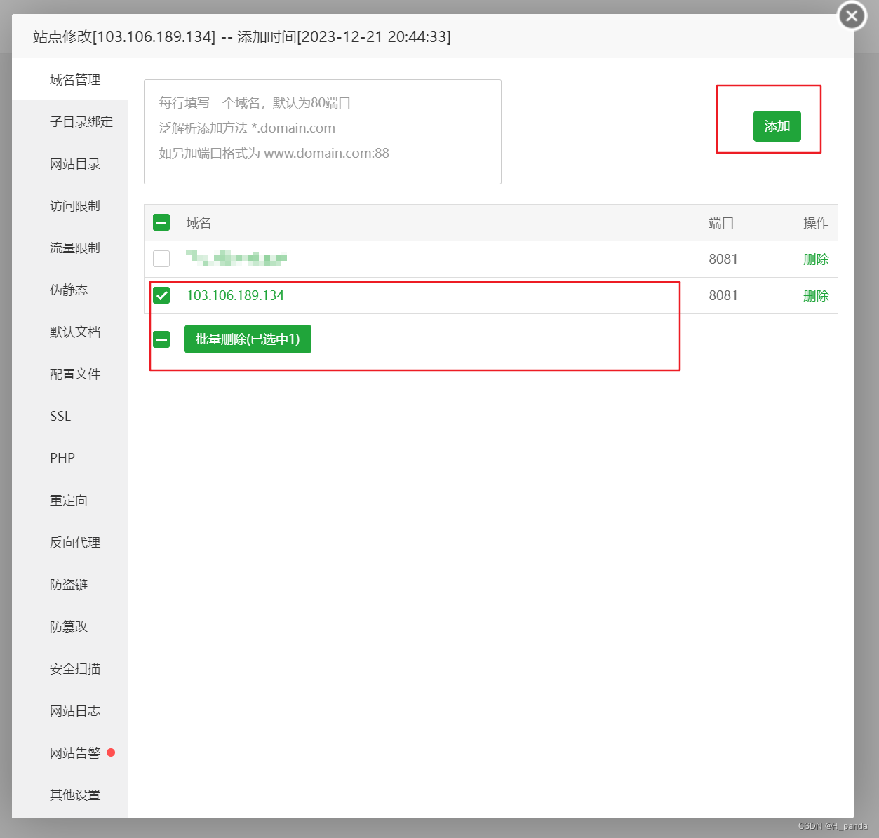Select the 流量限制 tab
Screen dimensions: 879x838
coord(69,248)
